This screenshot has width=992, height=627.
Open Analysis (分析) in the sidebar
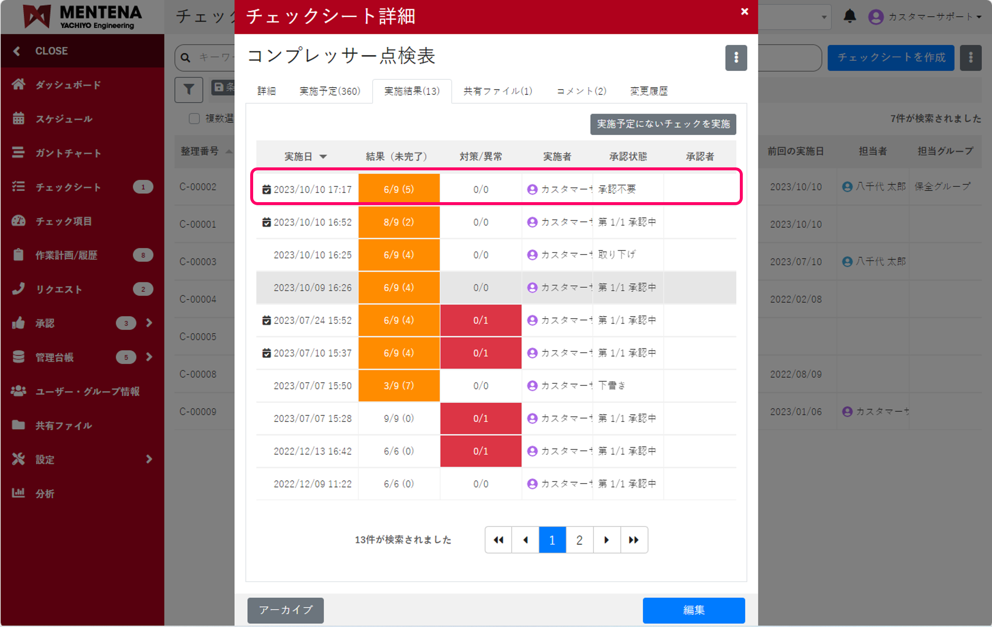click(45, 493)
